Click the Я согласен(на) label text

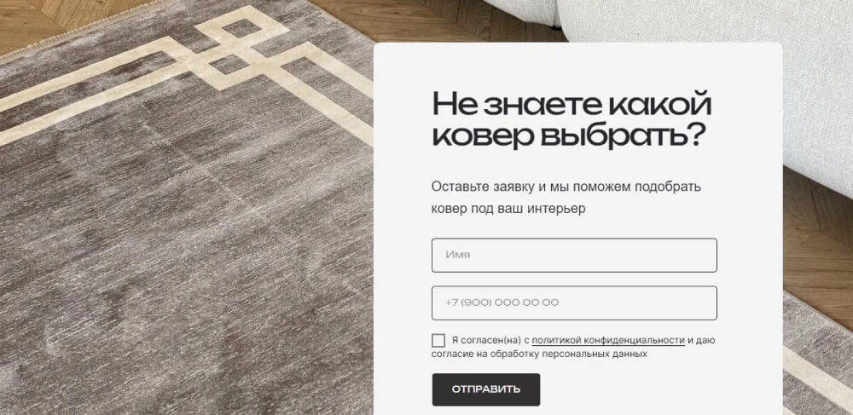[x=486, y=341]
